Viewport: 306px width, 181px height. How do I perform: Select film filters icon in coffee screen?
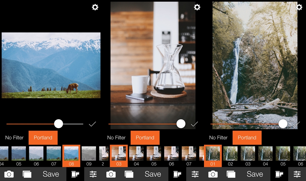[x=177, y=174]
